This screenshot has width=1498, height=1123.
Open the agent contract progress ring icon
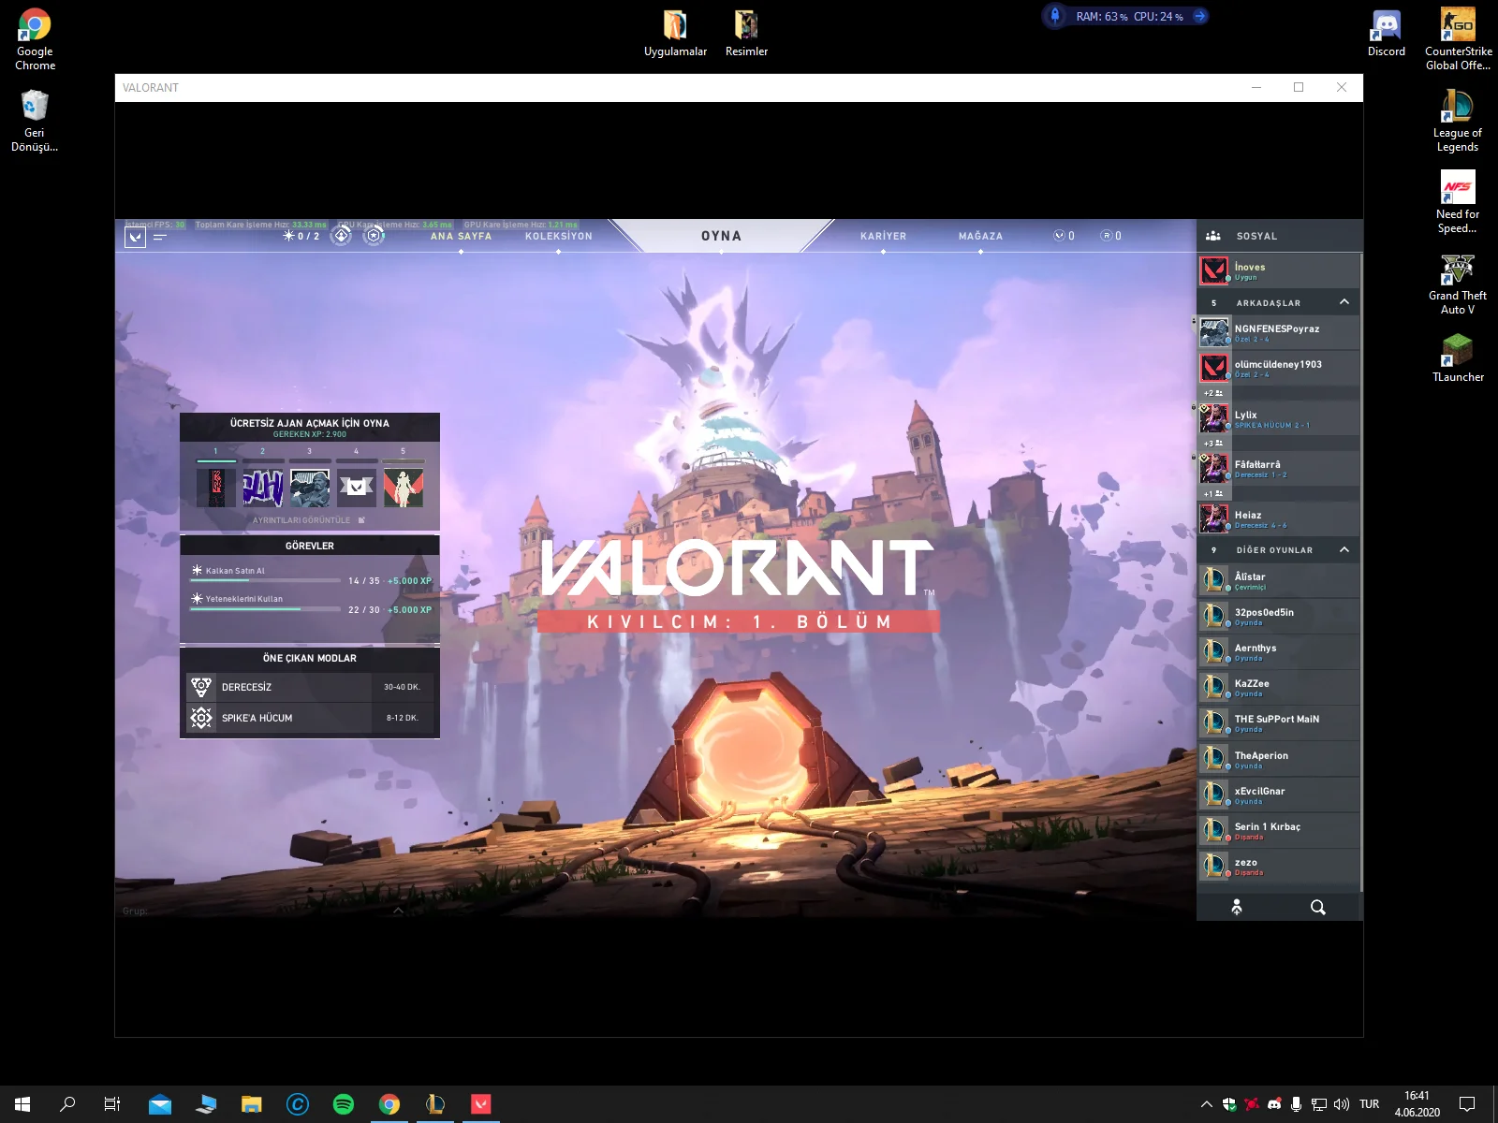[342, 236]
